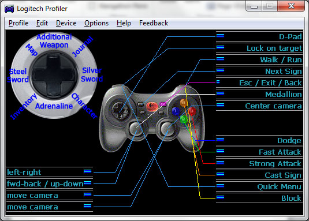Open the Help menu
The height and width of the screenshot is (221, 309).
[x=124, y=23]
